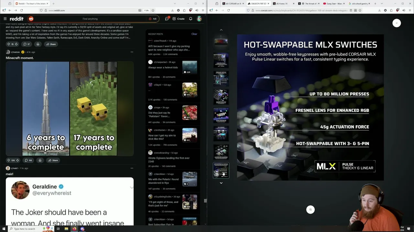Select the first keyboard gallery thumbnail

[x=221, y=42]
